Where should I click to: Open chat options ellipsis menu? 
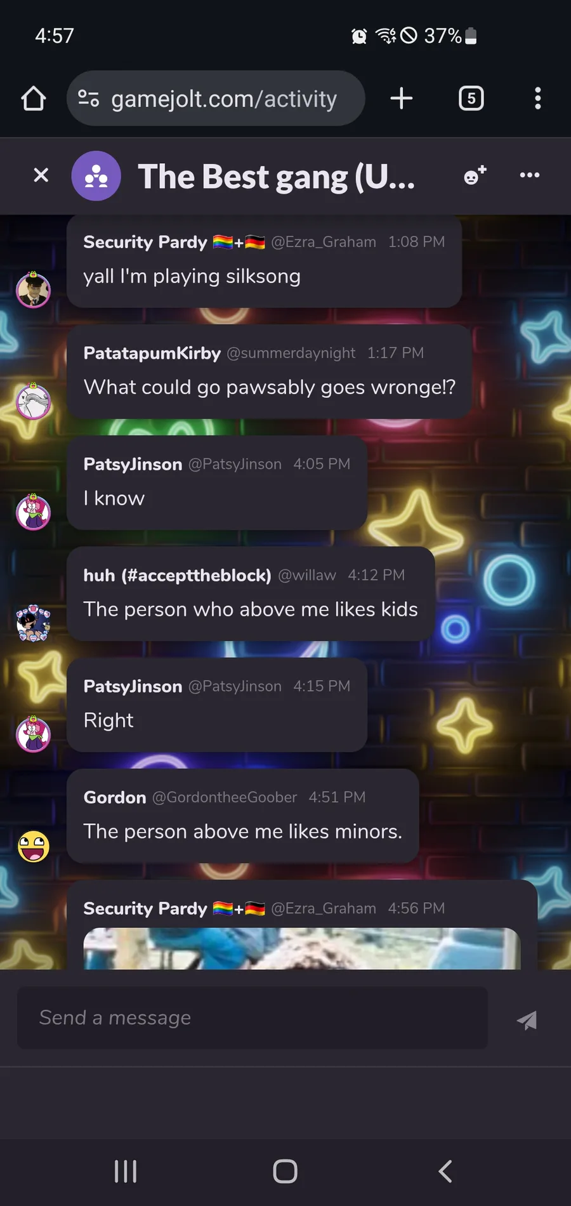click(530, 175)
